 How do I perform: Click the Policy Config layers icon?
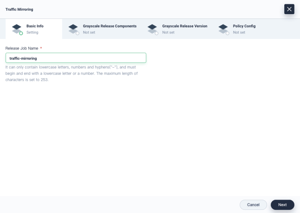223,28
